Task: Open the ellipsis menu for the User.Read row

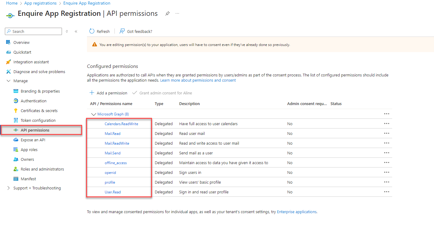Action: pyautogui.click(x=387, y=192)
